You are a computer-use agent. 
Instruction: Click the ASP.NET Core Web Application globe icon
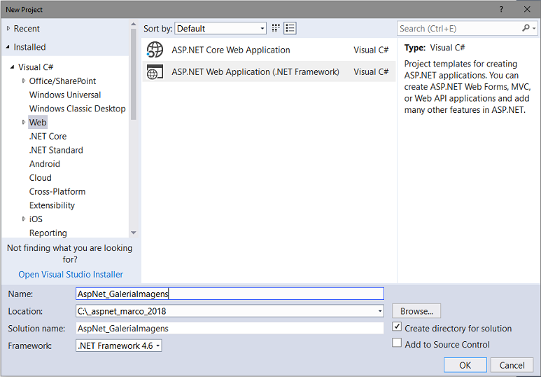coord(155,50)
